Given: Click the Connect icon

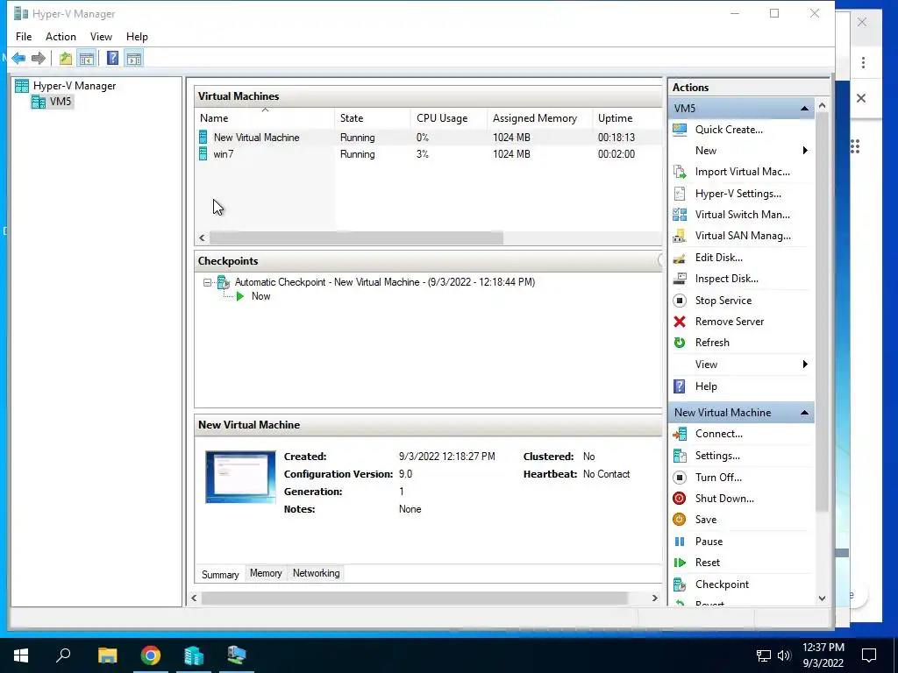Looking at the screenshot, I should (x=680, y=434).
